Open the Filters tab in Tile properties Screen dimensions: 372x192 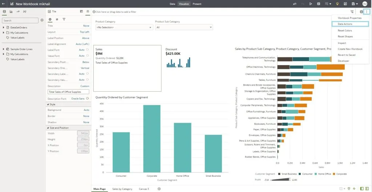64,19
